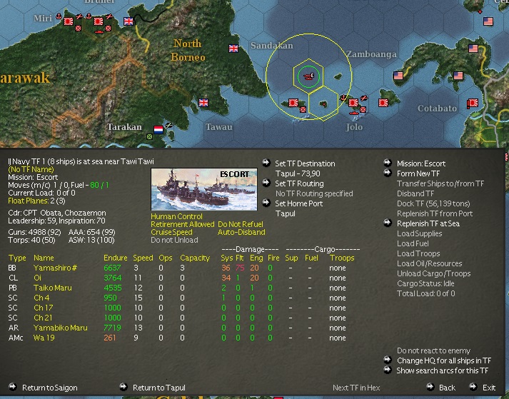Click the arrow icon beside Return to Saigon
The image size is (509, 399).
click(x=13, y=387)
